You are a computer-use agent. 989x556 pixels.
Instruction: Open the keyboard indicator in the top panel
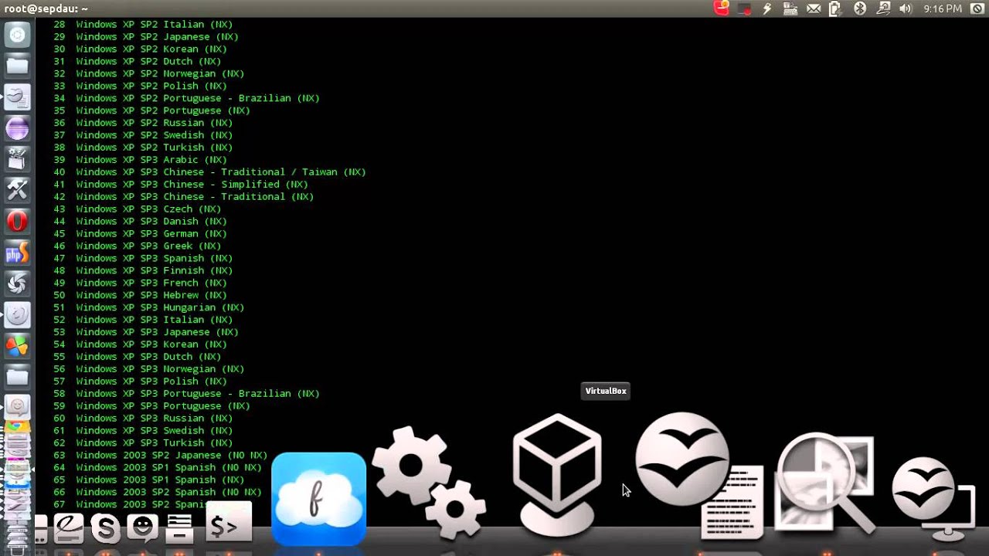[790, 8]
